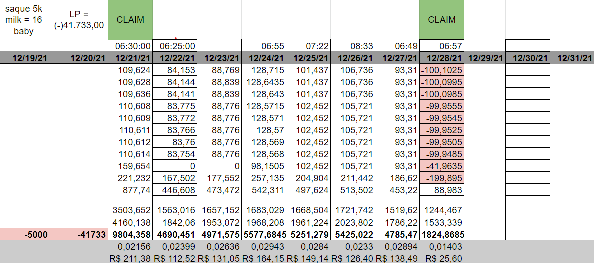
Task: Select the 221,232 cell
Action: [x=130, y=177]
